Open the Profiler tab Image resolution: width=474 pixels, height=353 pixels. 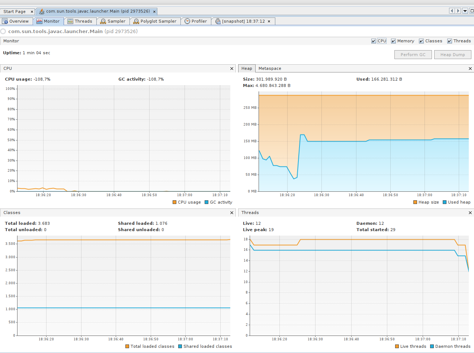pos(196,21)
